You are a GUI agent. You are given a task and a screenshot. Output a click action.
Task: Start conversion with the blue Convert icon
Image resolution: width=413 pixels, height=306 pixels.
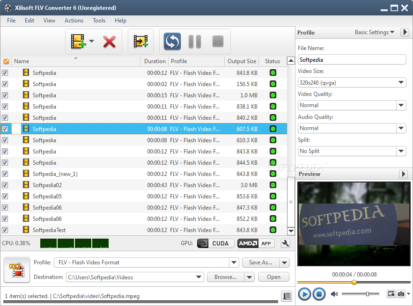click(x=172, y=41)
